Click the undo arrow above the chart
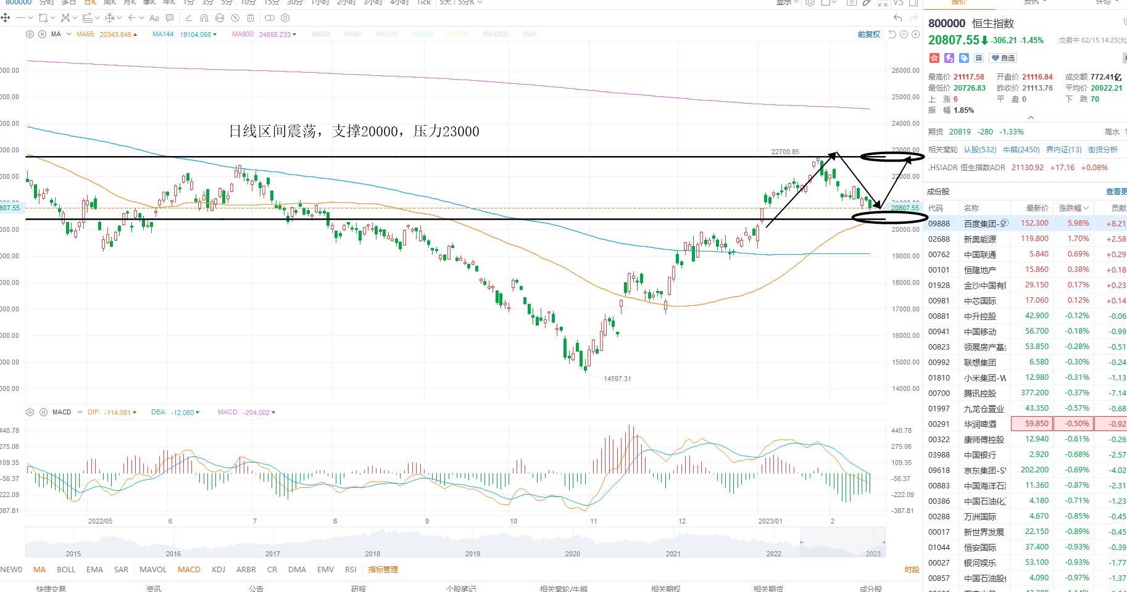Screen dimensions: 1127x592 [898, 18]
